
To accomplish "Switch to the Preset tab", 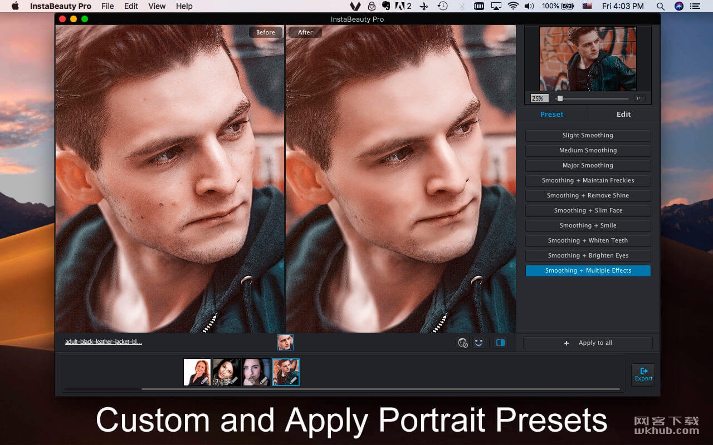I will (551, 114).
